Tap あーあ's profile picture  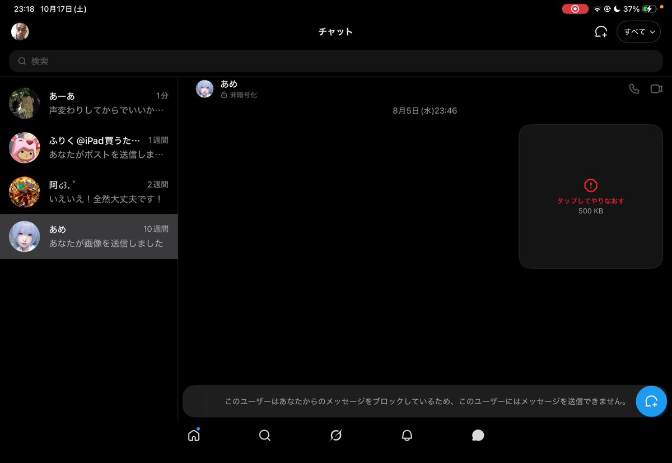[x=25, y=103]
